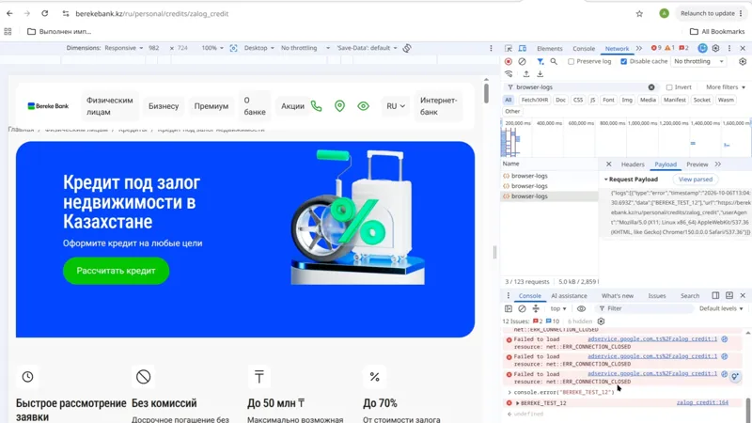Viewport: 752px width, 423px height.
Task: Bookmark this page with the star icon
Action: click(x=639, y=13)
